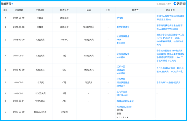Select the date 2018-10-20
The height and width of the screenshot is (121, 187).
pos(19,40)
